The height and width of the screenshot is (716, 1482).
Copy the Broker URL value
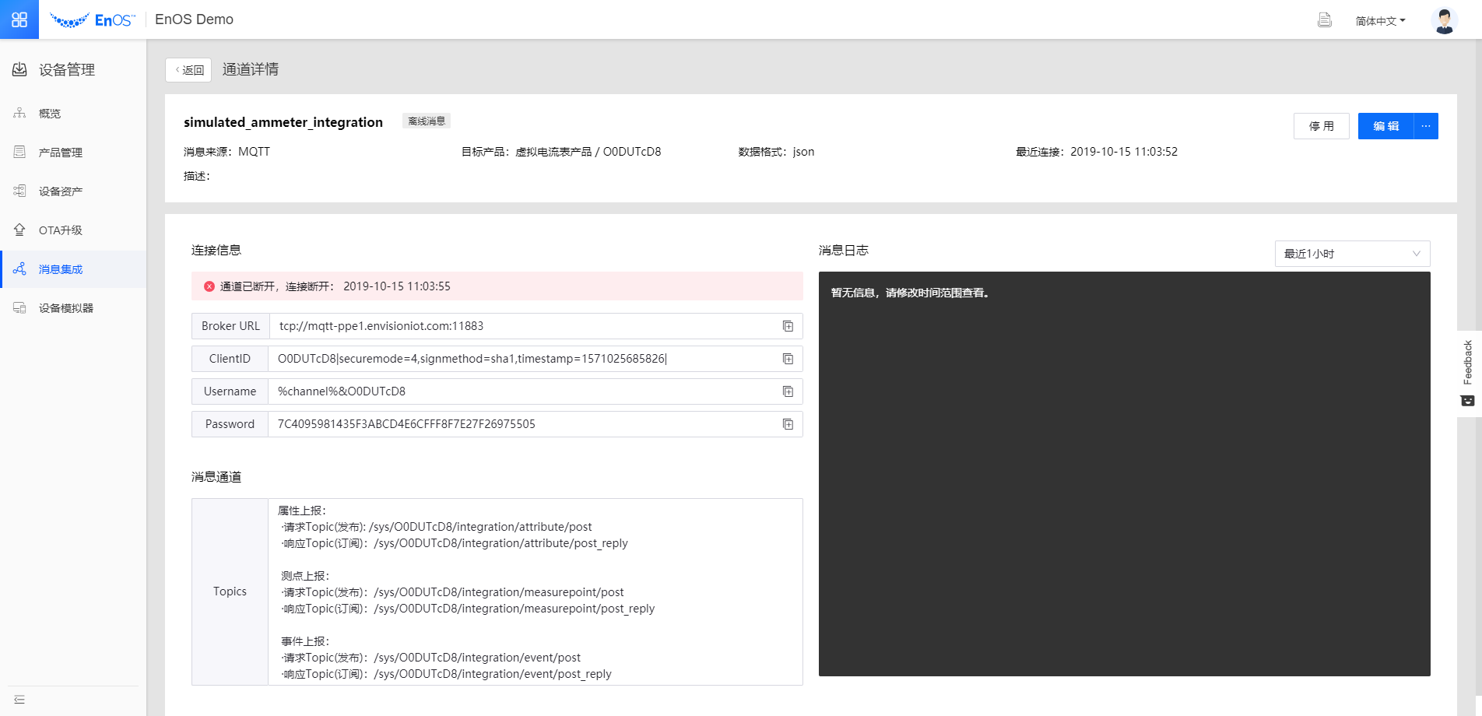click(788, 326)
